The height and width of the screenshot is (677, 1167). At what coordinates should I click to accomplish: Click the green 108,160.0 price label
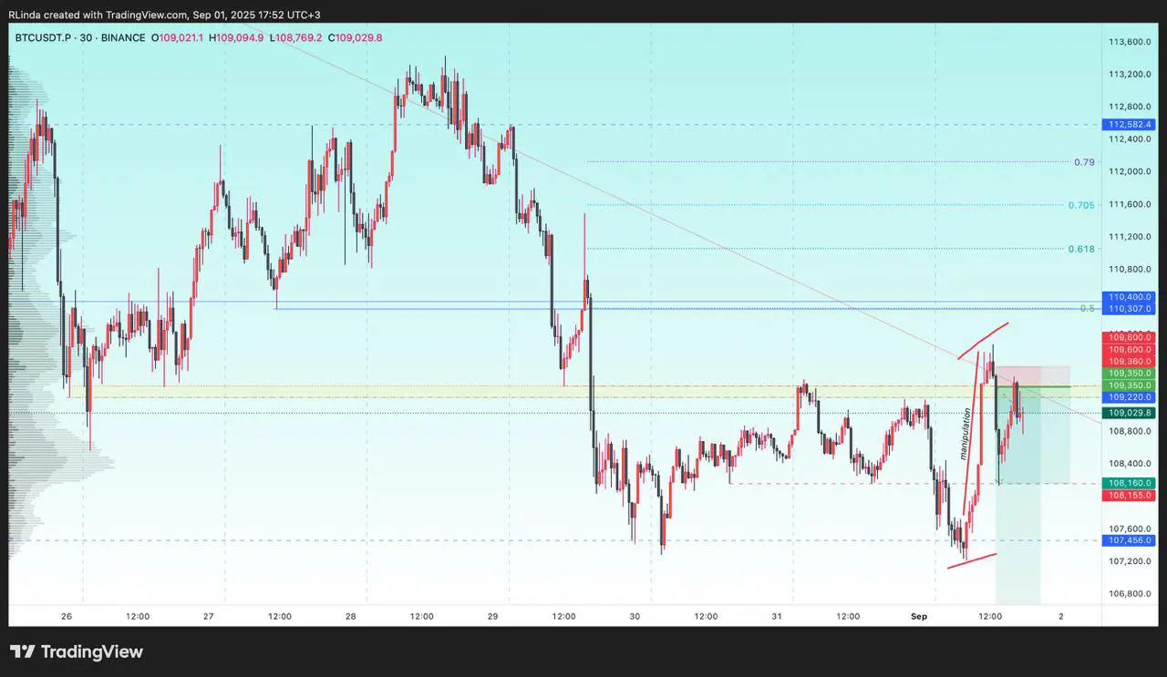pyautogui.click(x=1130, y=483)
